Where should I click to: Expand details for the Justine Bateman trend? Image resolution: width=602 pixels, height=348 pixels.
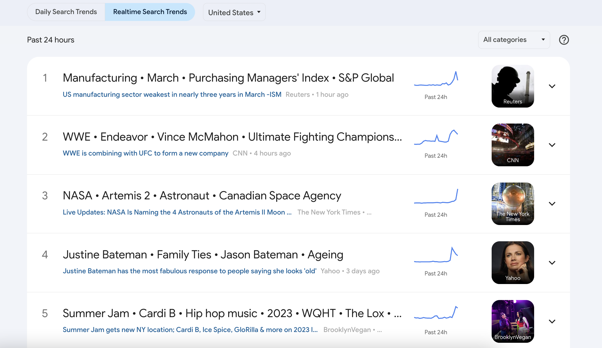click(x=553, y=263)
